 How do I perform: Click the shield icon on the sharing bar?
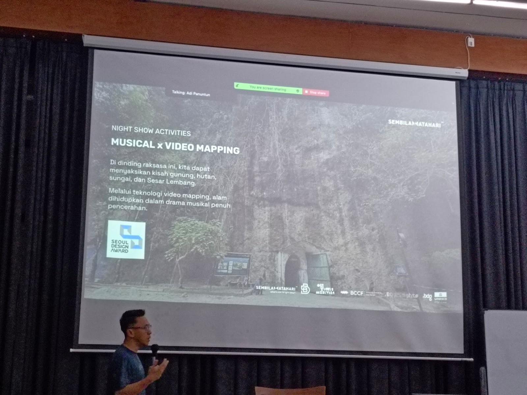point(298,91)
